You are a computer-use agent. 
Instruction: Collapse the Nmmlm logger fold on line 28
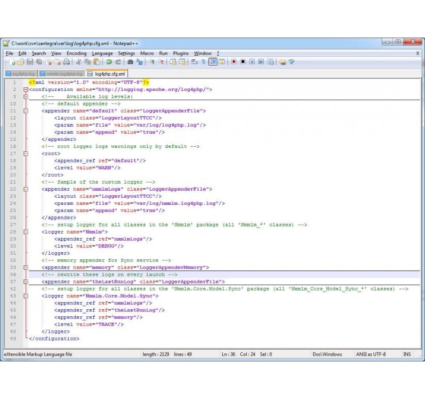25,232
